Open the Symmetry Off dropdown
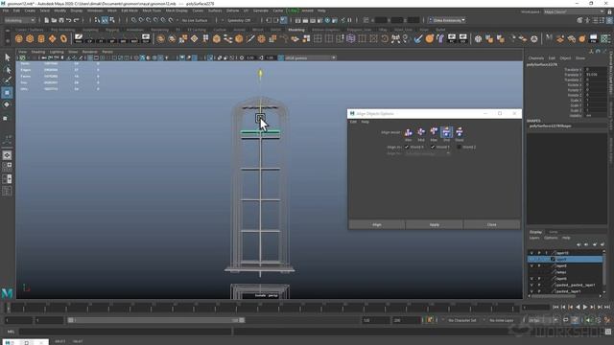614x345 pixels. tap(239, 20)
